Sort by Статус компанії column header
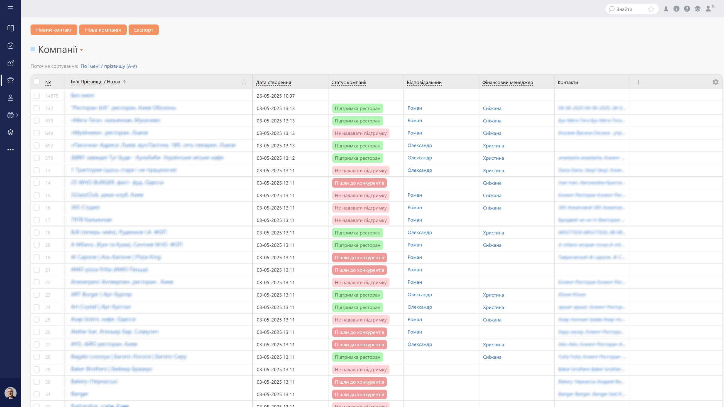724x407 pixels. (349, 82)
